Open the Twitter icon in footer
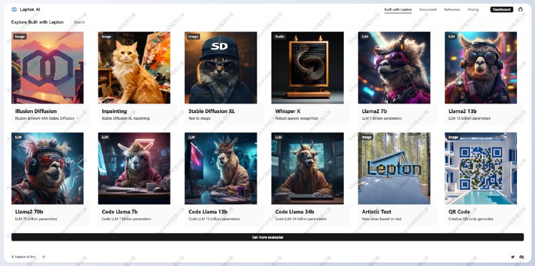The width and height of the screenshot is (535, 266). pos(512,257)
